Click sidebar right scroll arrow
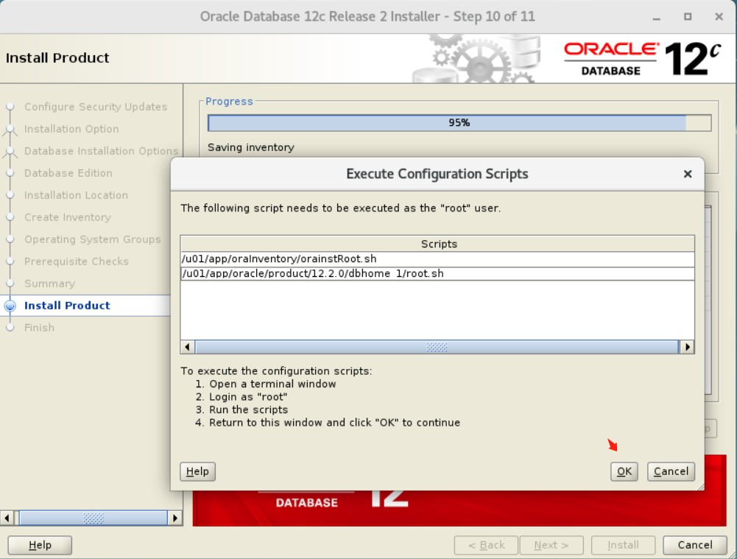737x559 pixels. pyautogui.click(x=175, y=518)
